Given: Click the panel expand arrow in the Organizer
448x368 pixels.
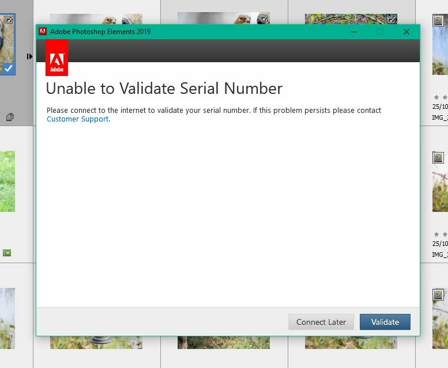Looking at the screenshot, I should [29, 56].
